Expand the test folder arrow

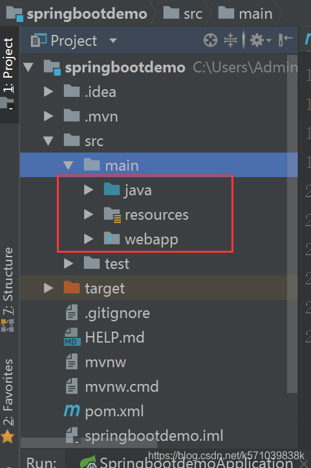[x=69, y=264]
